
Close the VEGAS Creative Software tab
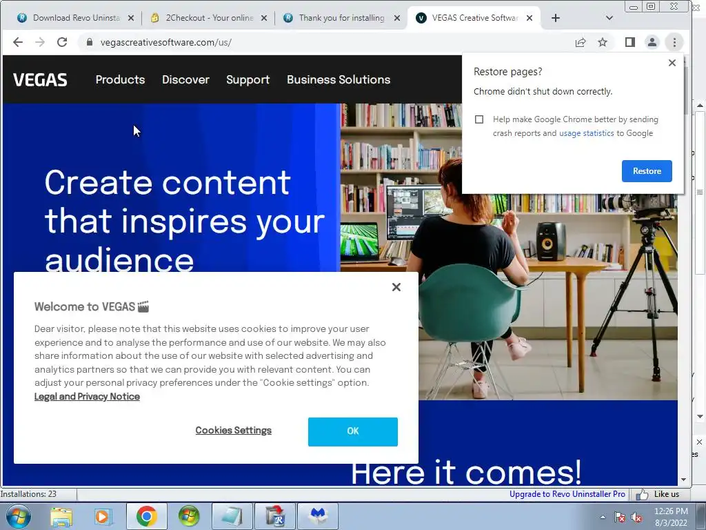pos(529,18)
